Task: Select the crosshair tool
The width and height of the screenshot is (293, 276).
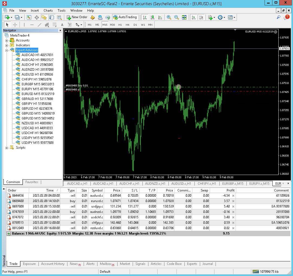Action: click(15, 25)
